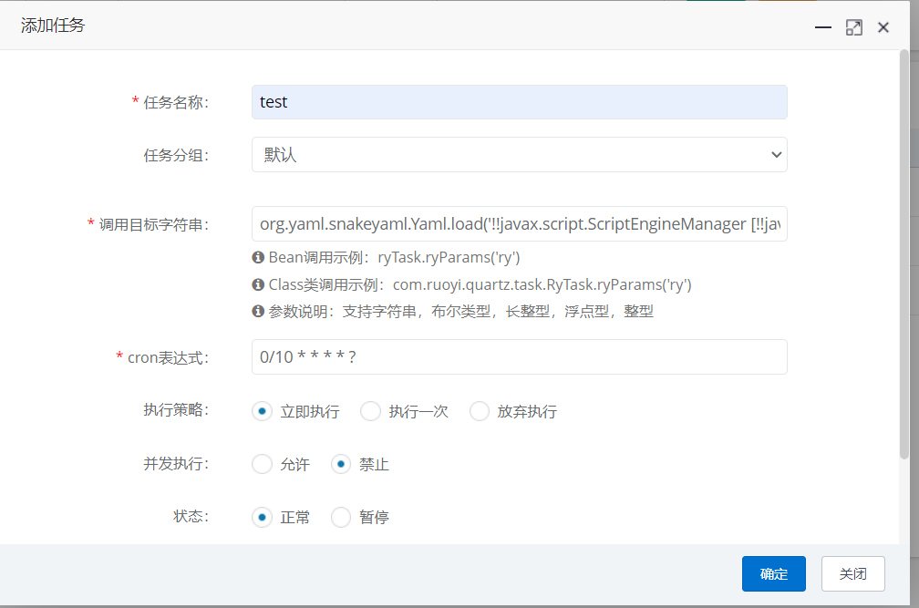Click info icon beside Class类调用示例
Screen dimensions: 919x608
(x=258, y=284)
